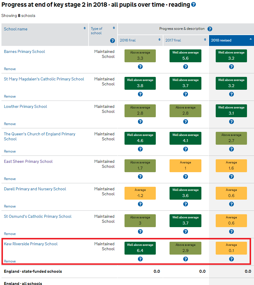
Task: Open Barnes Primary School link
Action: [x=24, y=52]
